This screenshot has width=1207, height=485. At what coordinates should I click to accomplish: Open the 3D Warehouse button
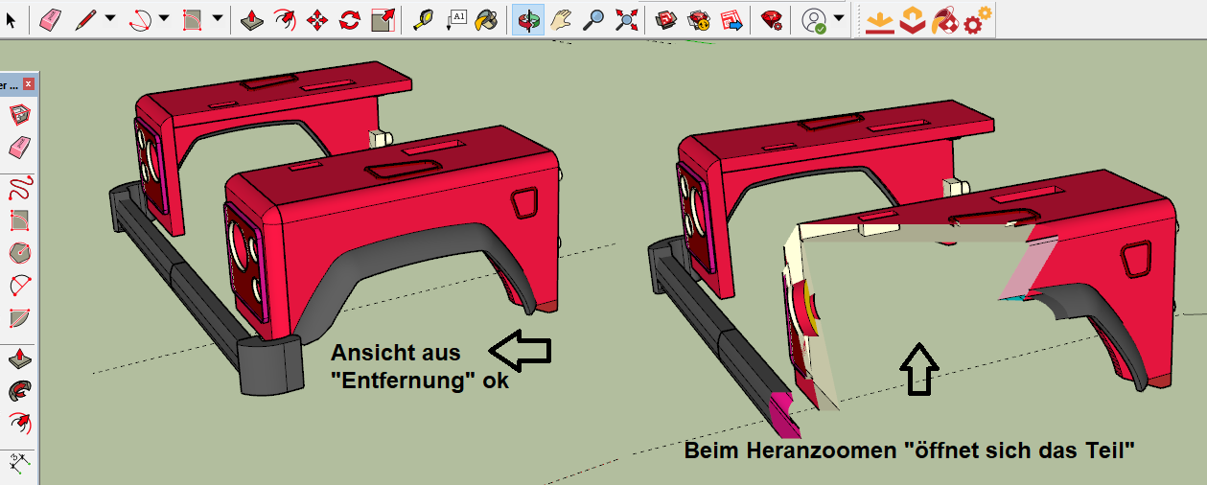pyautogui.click(x=666, y=19)
